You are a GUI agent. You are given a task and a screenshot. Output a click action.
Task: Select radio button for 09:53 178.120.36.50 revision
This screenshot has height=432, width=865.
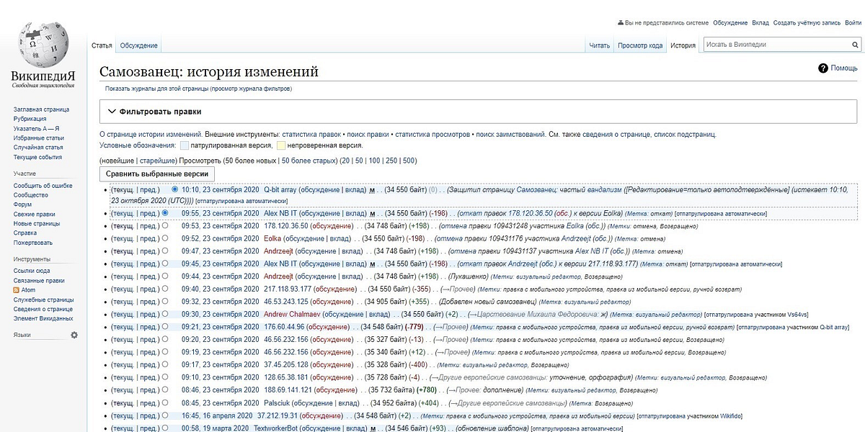coord(165,225)
